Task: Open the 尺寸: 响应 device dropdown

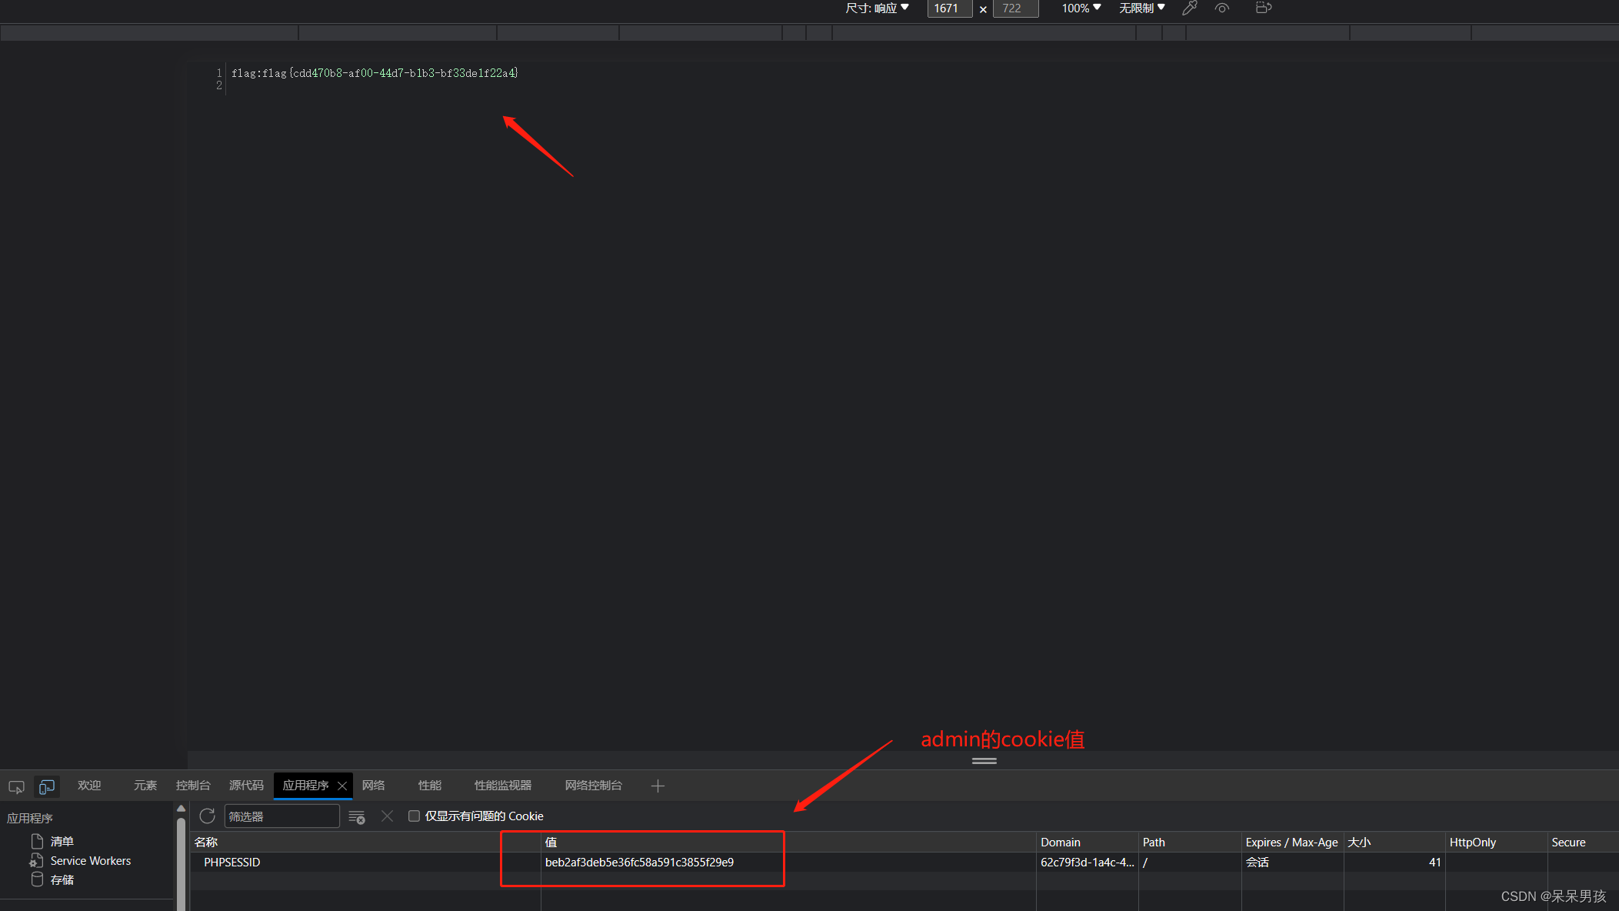Action: (877, 8)
